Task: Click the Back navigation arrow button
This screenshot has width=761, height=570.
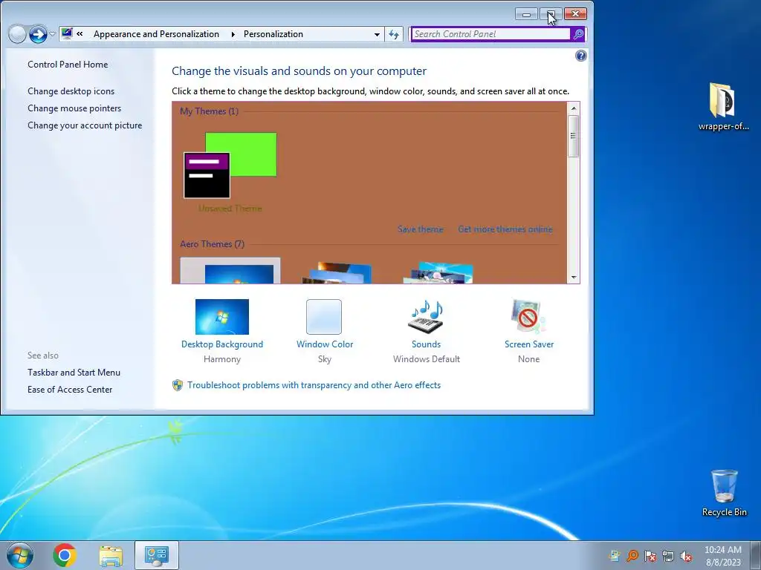Action: coord(17,34)
